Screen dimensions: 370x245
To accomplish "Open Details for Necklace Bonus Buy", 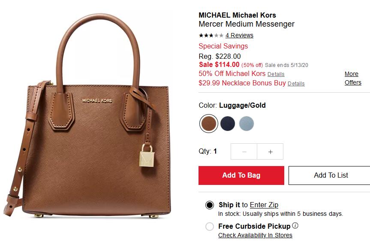I will point(296,84).
